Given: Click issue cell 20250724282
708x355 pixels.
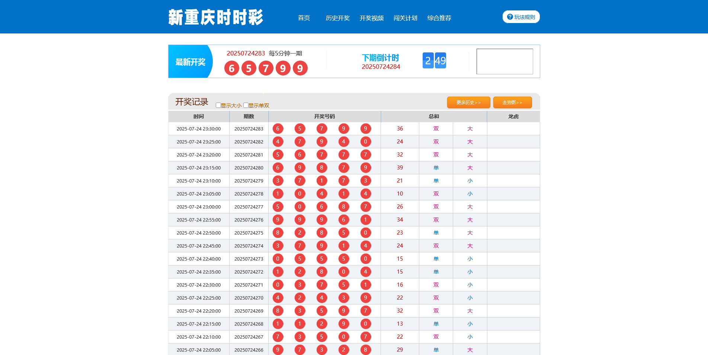Looking at the screenshot, I should (249, 142).
